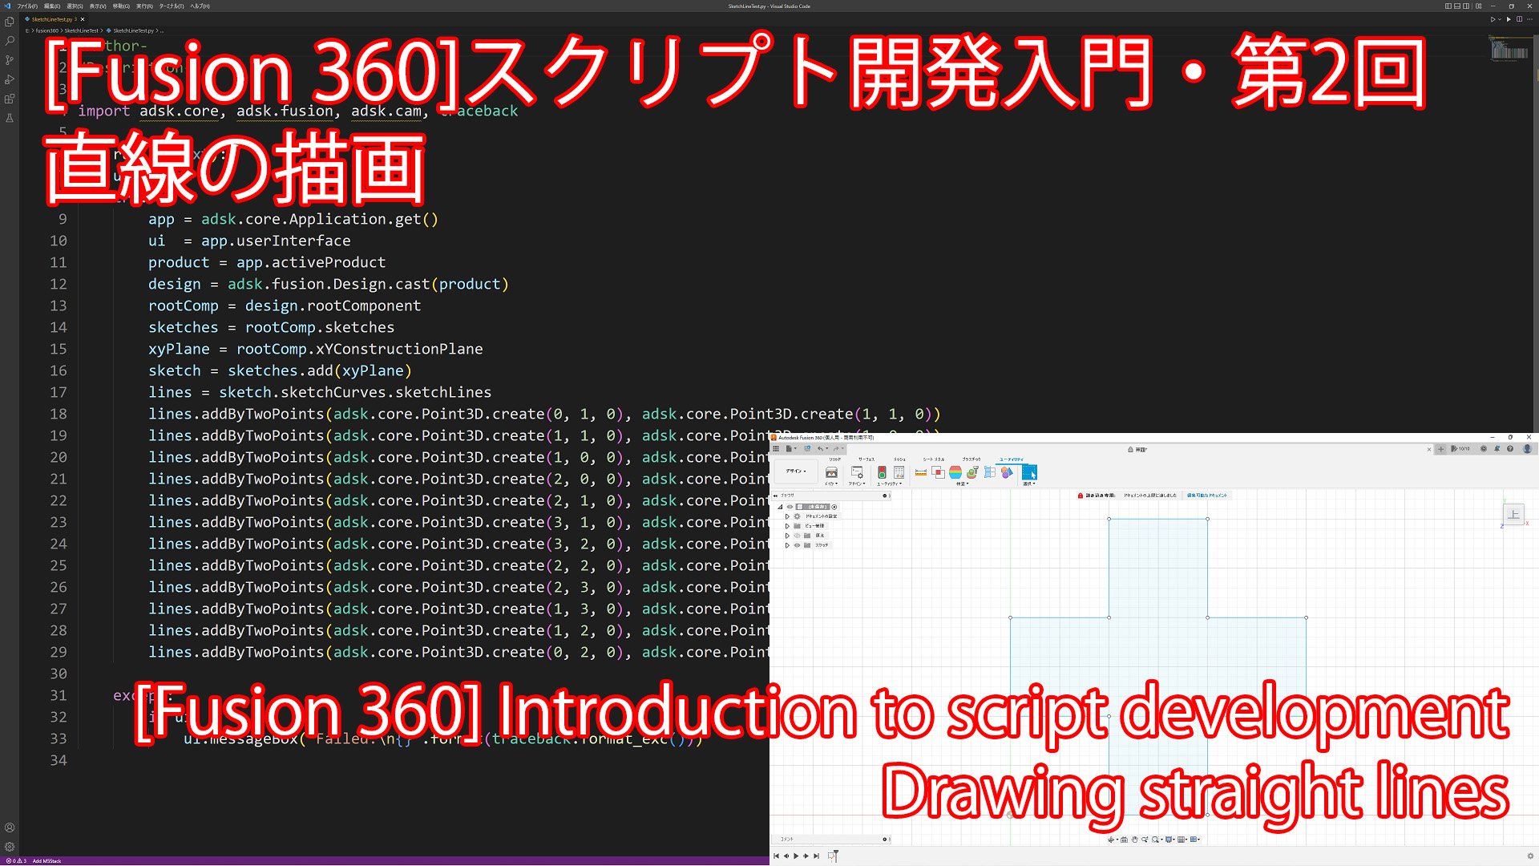Toggle visibility of the 原点 folder
Viewport: 1539px width, 866px height.
tap(797, 536)
